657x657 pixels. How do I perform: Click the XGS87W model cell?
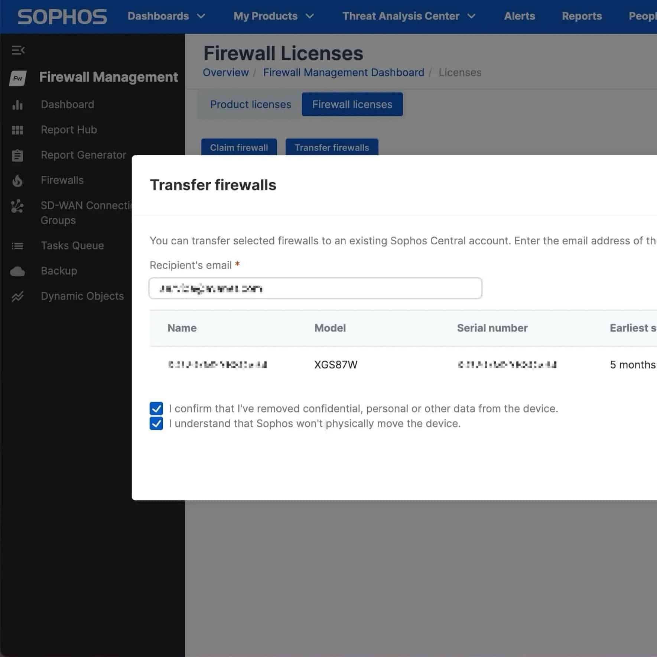click(336, 365)
